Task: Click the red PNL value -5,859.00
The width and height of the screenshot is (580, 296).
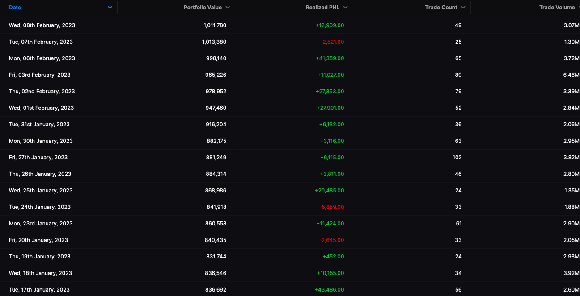Action: click(332, 207)
